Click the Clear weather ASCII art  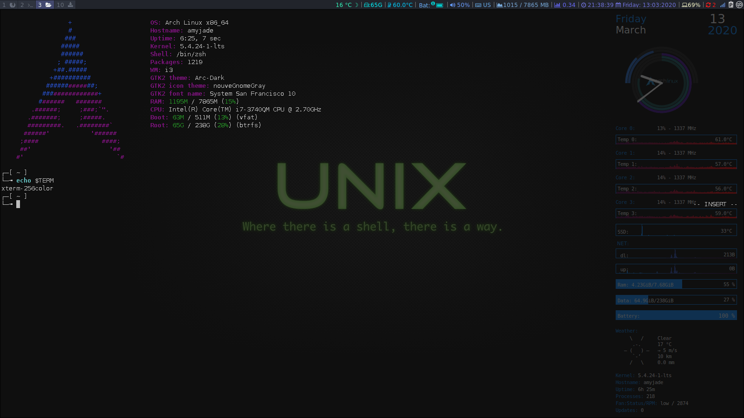637,350
